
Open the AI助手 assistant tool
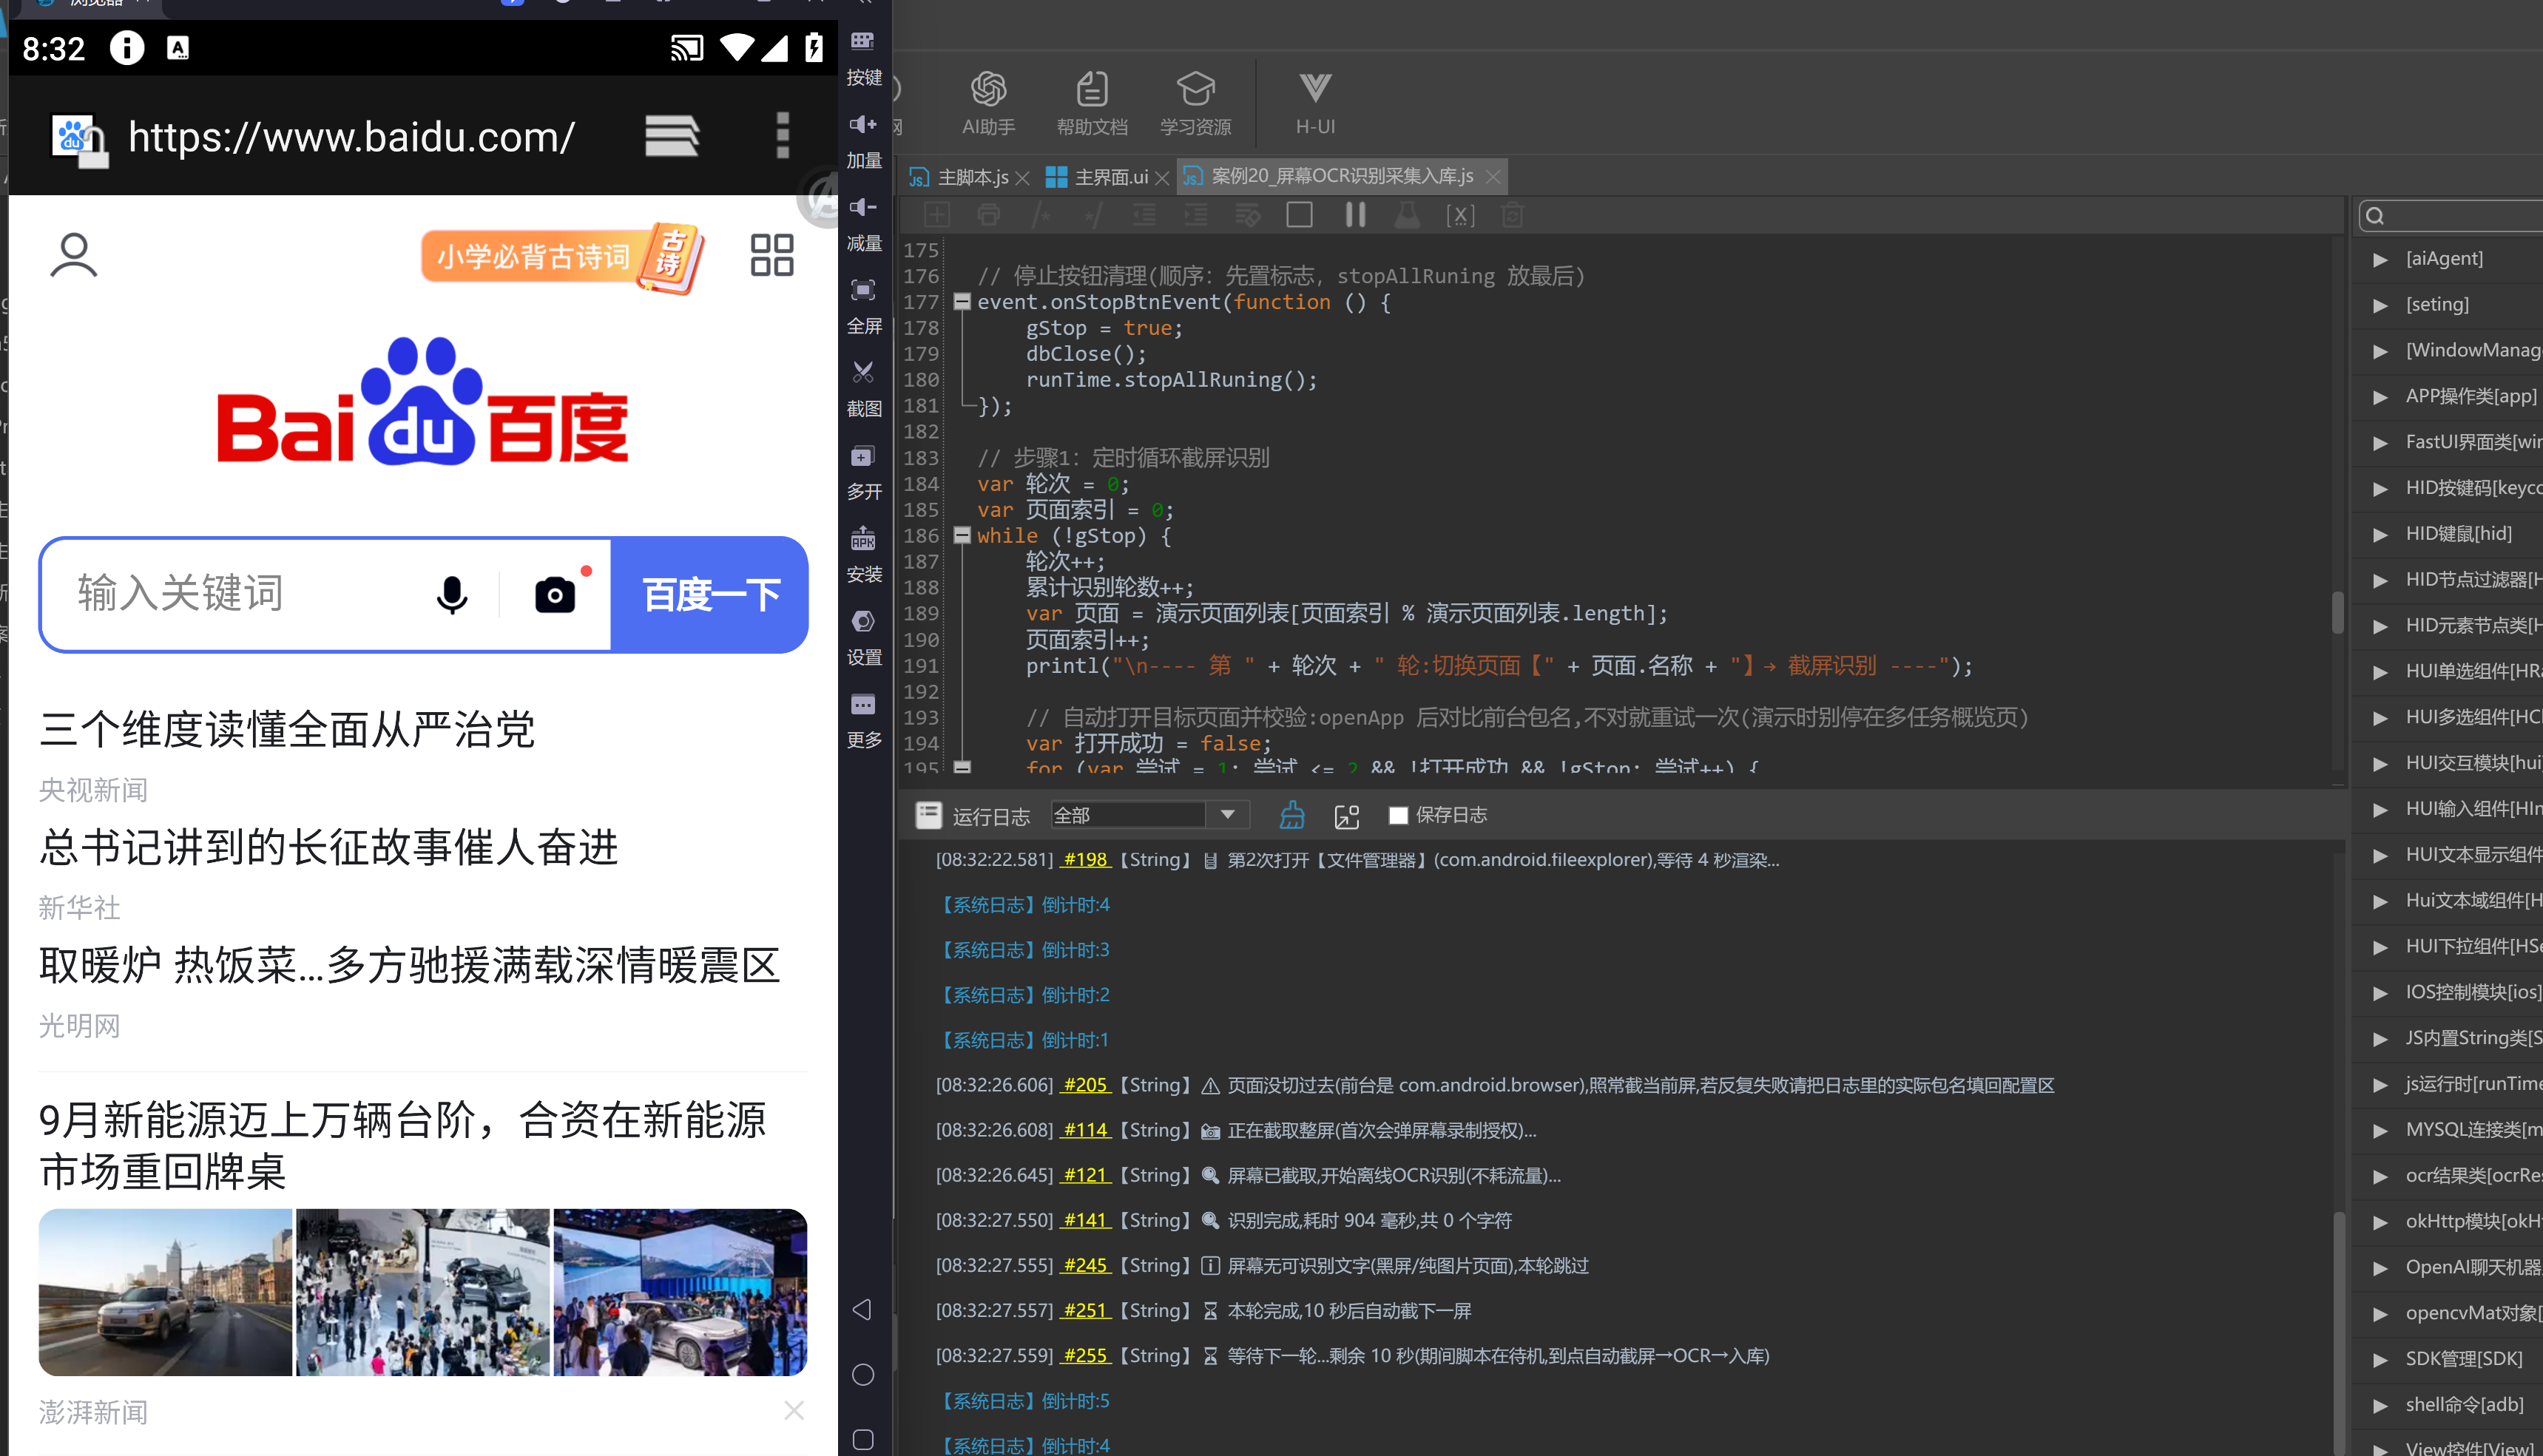(988, 103)
